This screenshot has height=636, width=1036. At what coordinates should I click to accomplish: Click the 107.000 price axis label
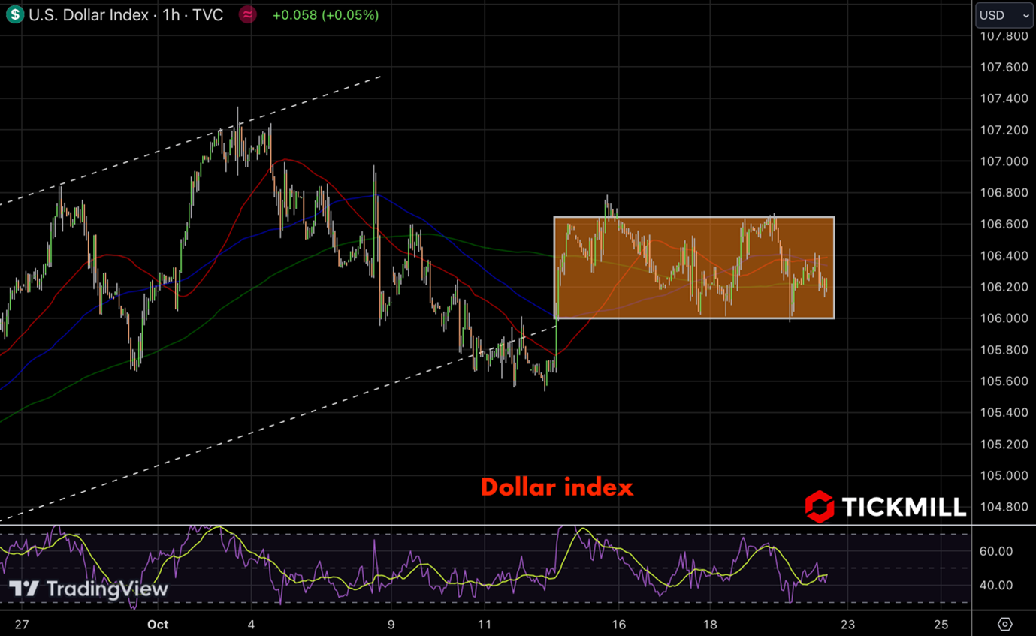1003,161
